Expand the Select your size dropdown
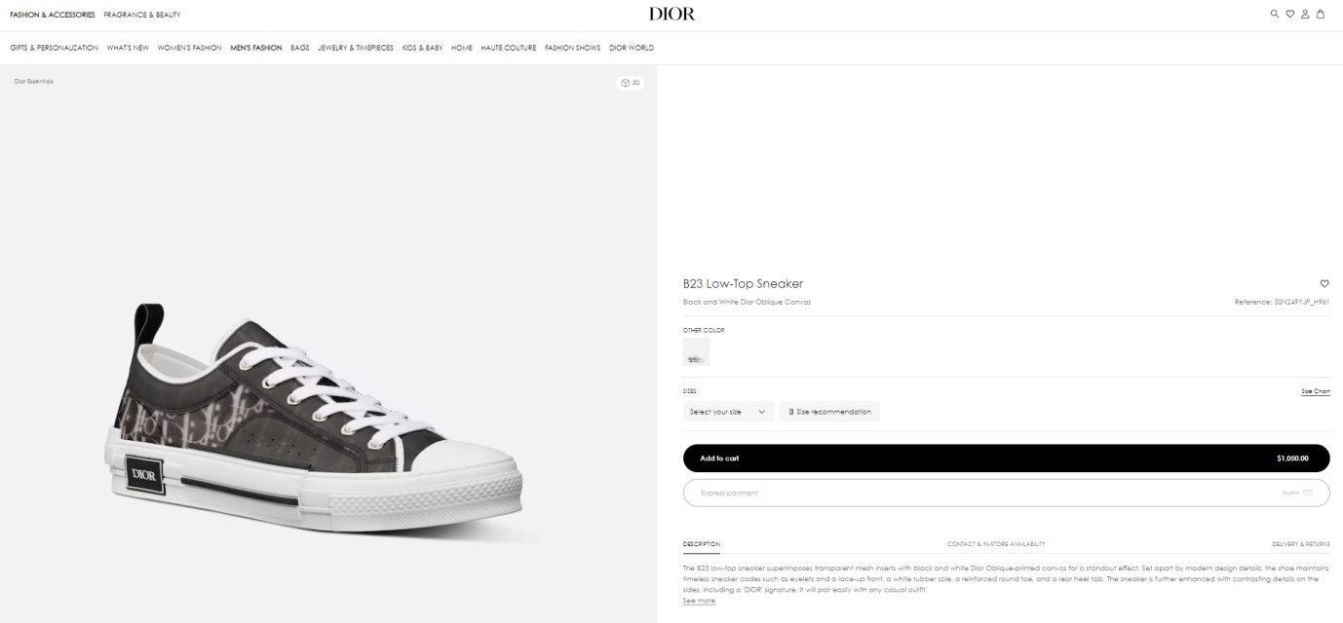The width and height of the screenshot is (1343, 623). point(728,412)
